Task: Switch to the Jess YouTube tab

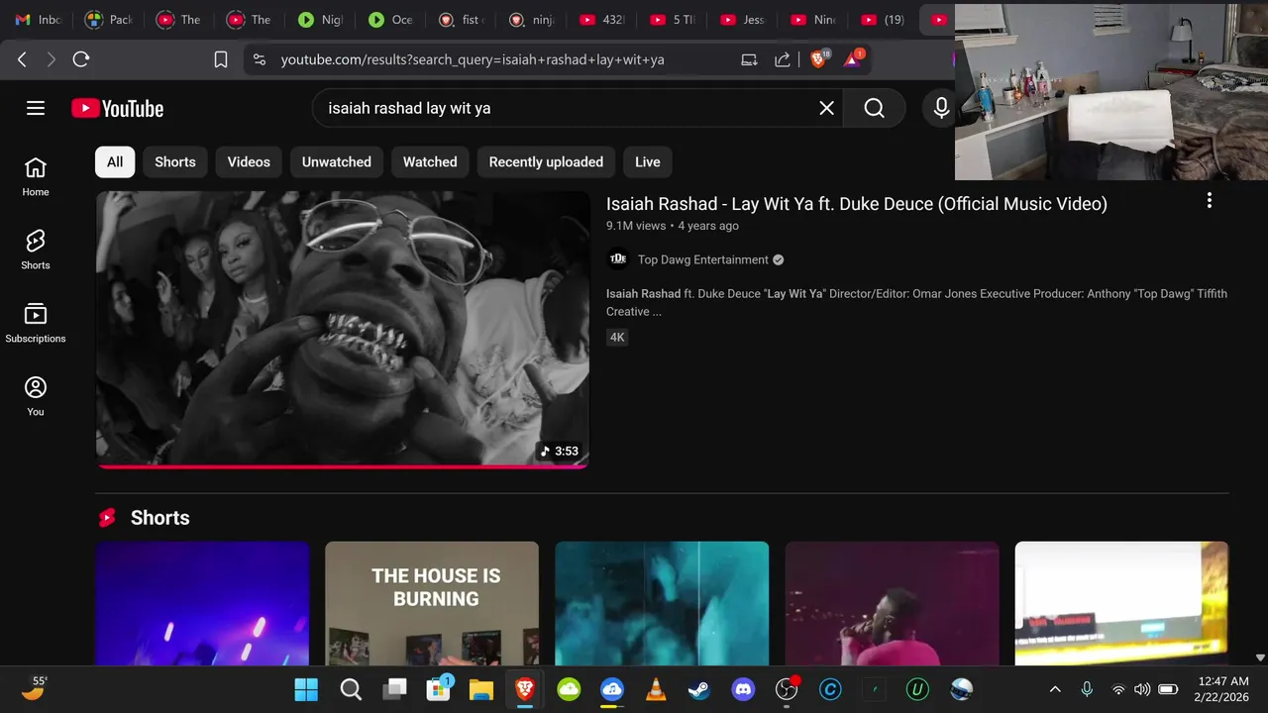Action: coord(742,20)
